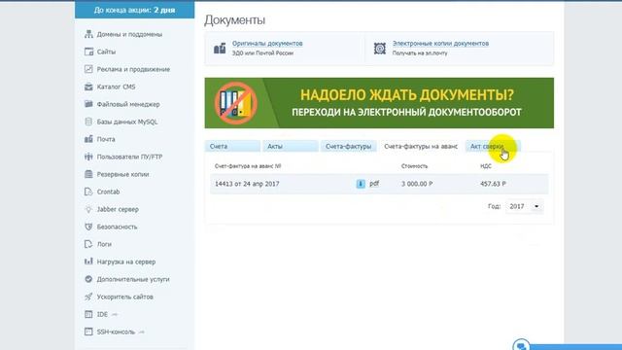Click the Реклама и продвижение icon
622x350 pixels.
pyautogui.click(x=88, y=69)
